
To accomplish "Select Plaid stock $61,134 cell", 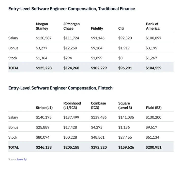I will click(152, 137).
